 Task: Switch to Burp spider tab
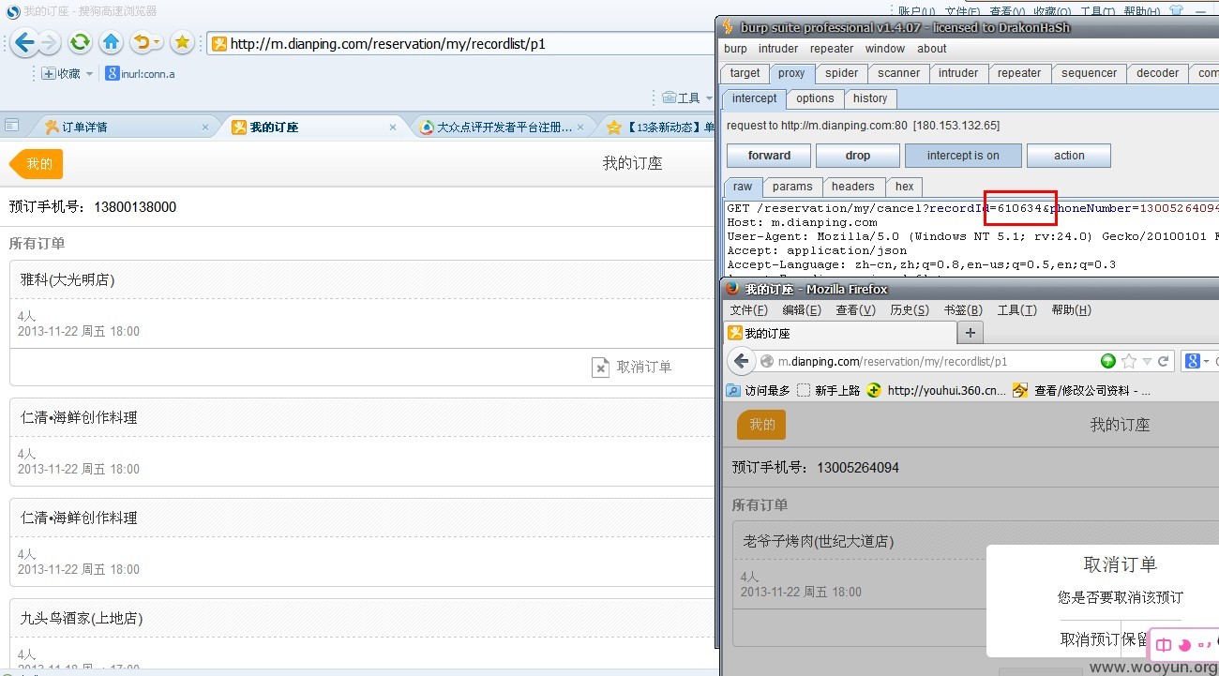pos(841,73)
